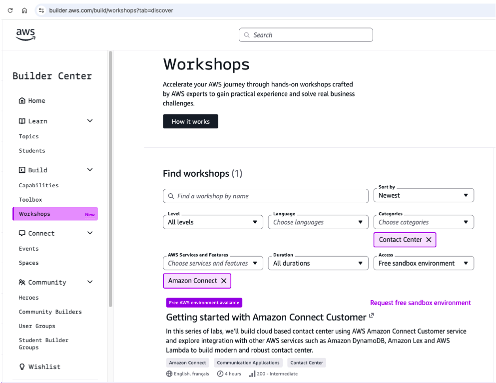
Task: Click the browser home icon
Action: pyautogui.click(x=24, y=10)
